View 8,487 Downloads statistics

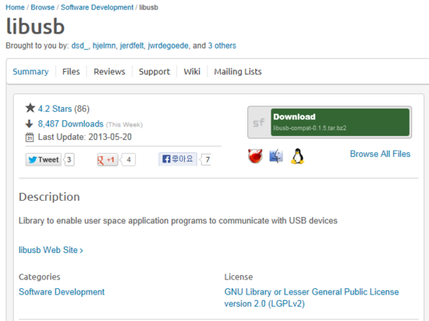(x=70, y=124)
